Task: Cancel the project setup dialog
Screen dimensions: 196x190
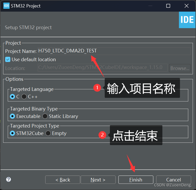Action: coord(174,180)
